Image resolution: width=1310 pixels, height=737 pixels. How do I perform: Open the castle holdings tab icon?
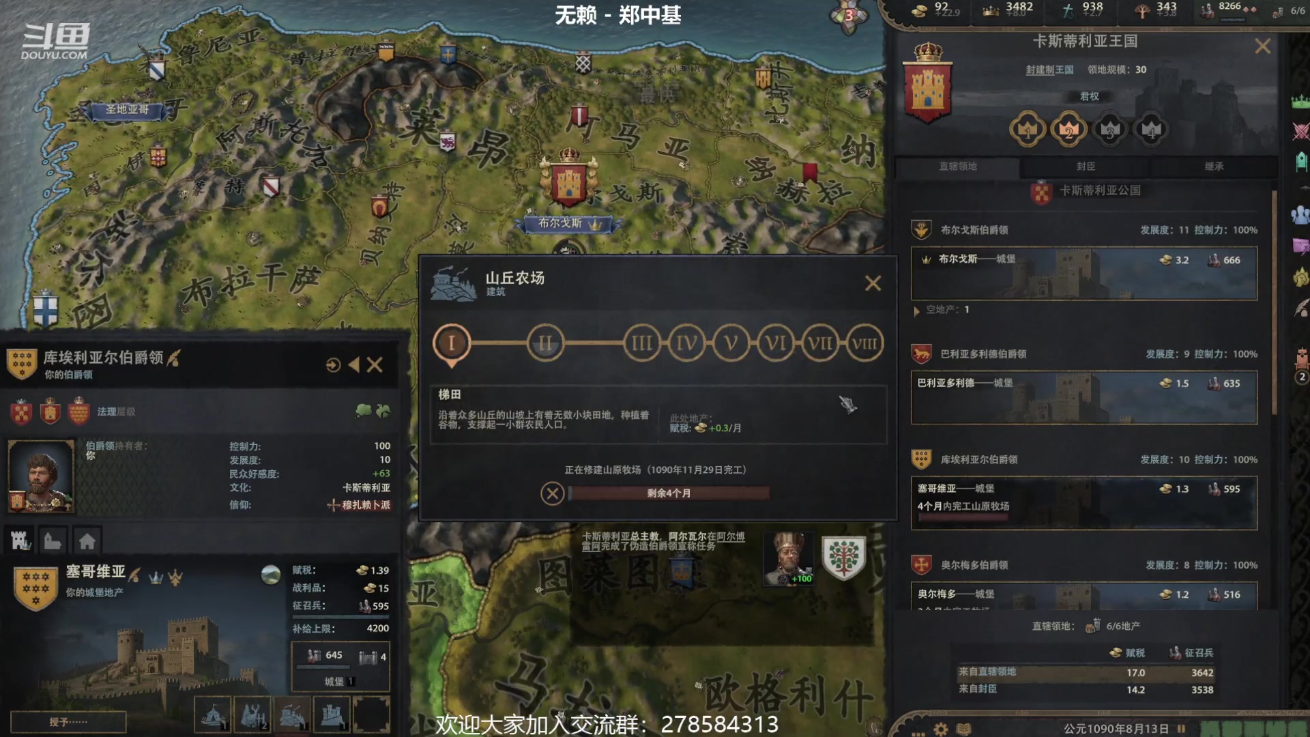coord(21,541)
